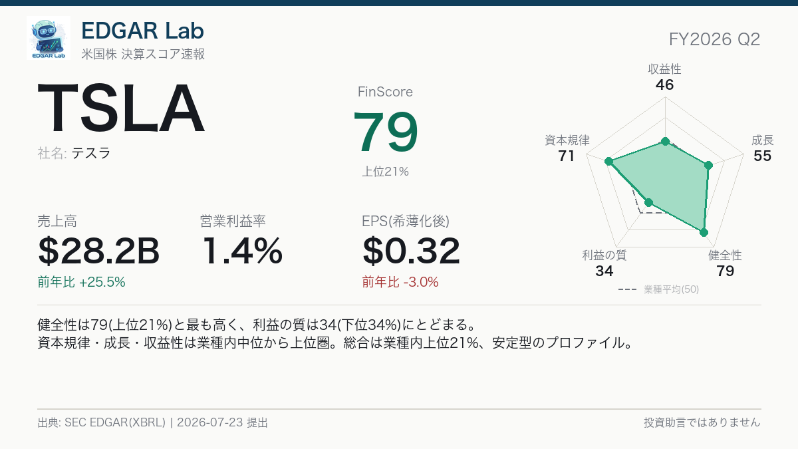Click the 業種平均(50) dashed legend
This screenshot has height=449, width=798.
[x=658, y=289]
